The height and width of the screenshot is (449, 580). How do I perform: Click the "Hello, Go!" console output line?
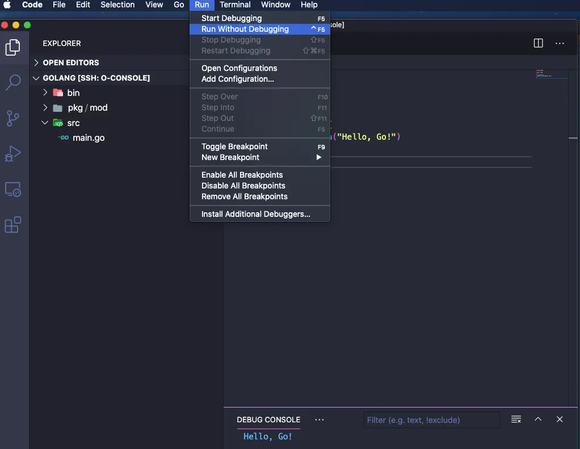tap(268, 437)
